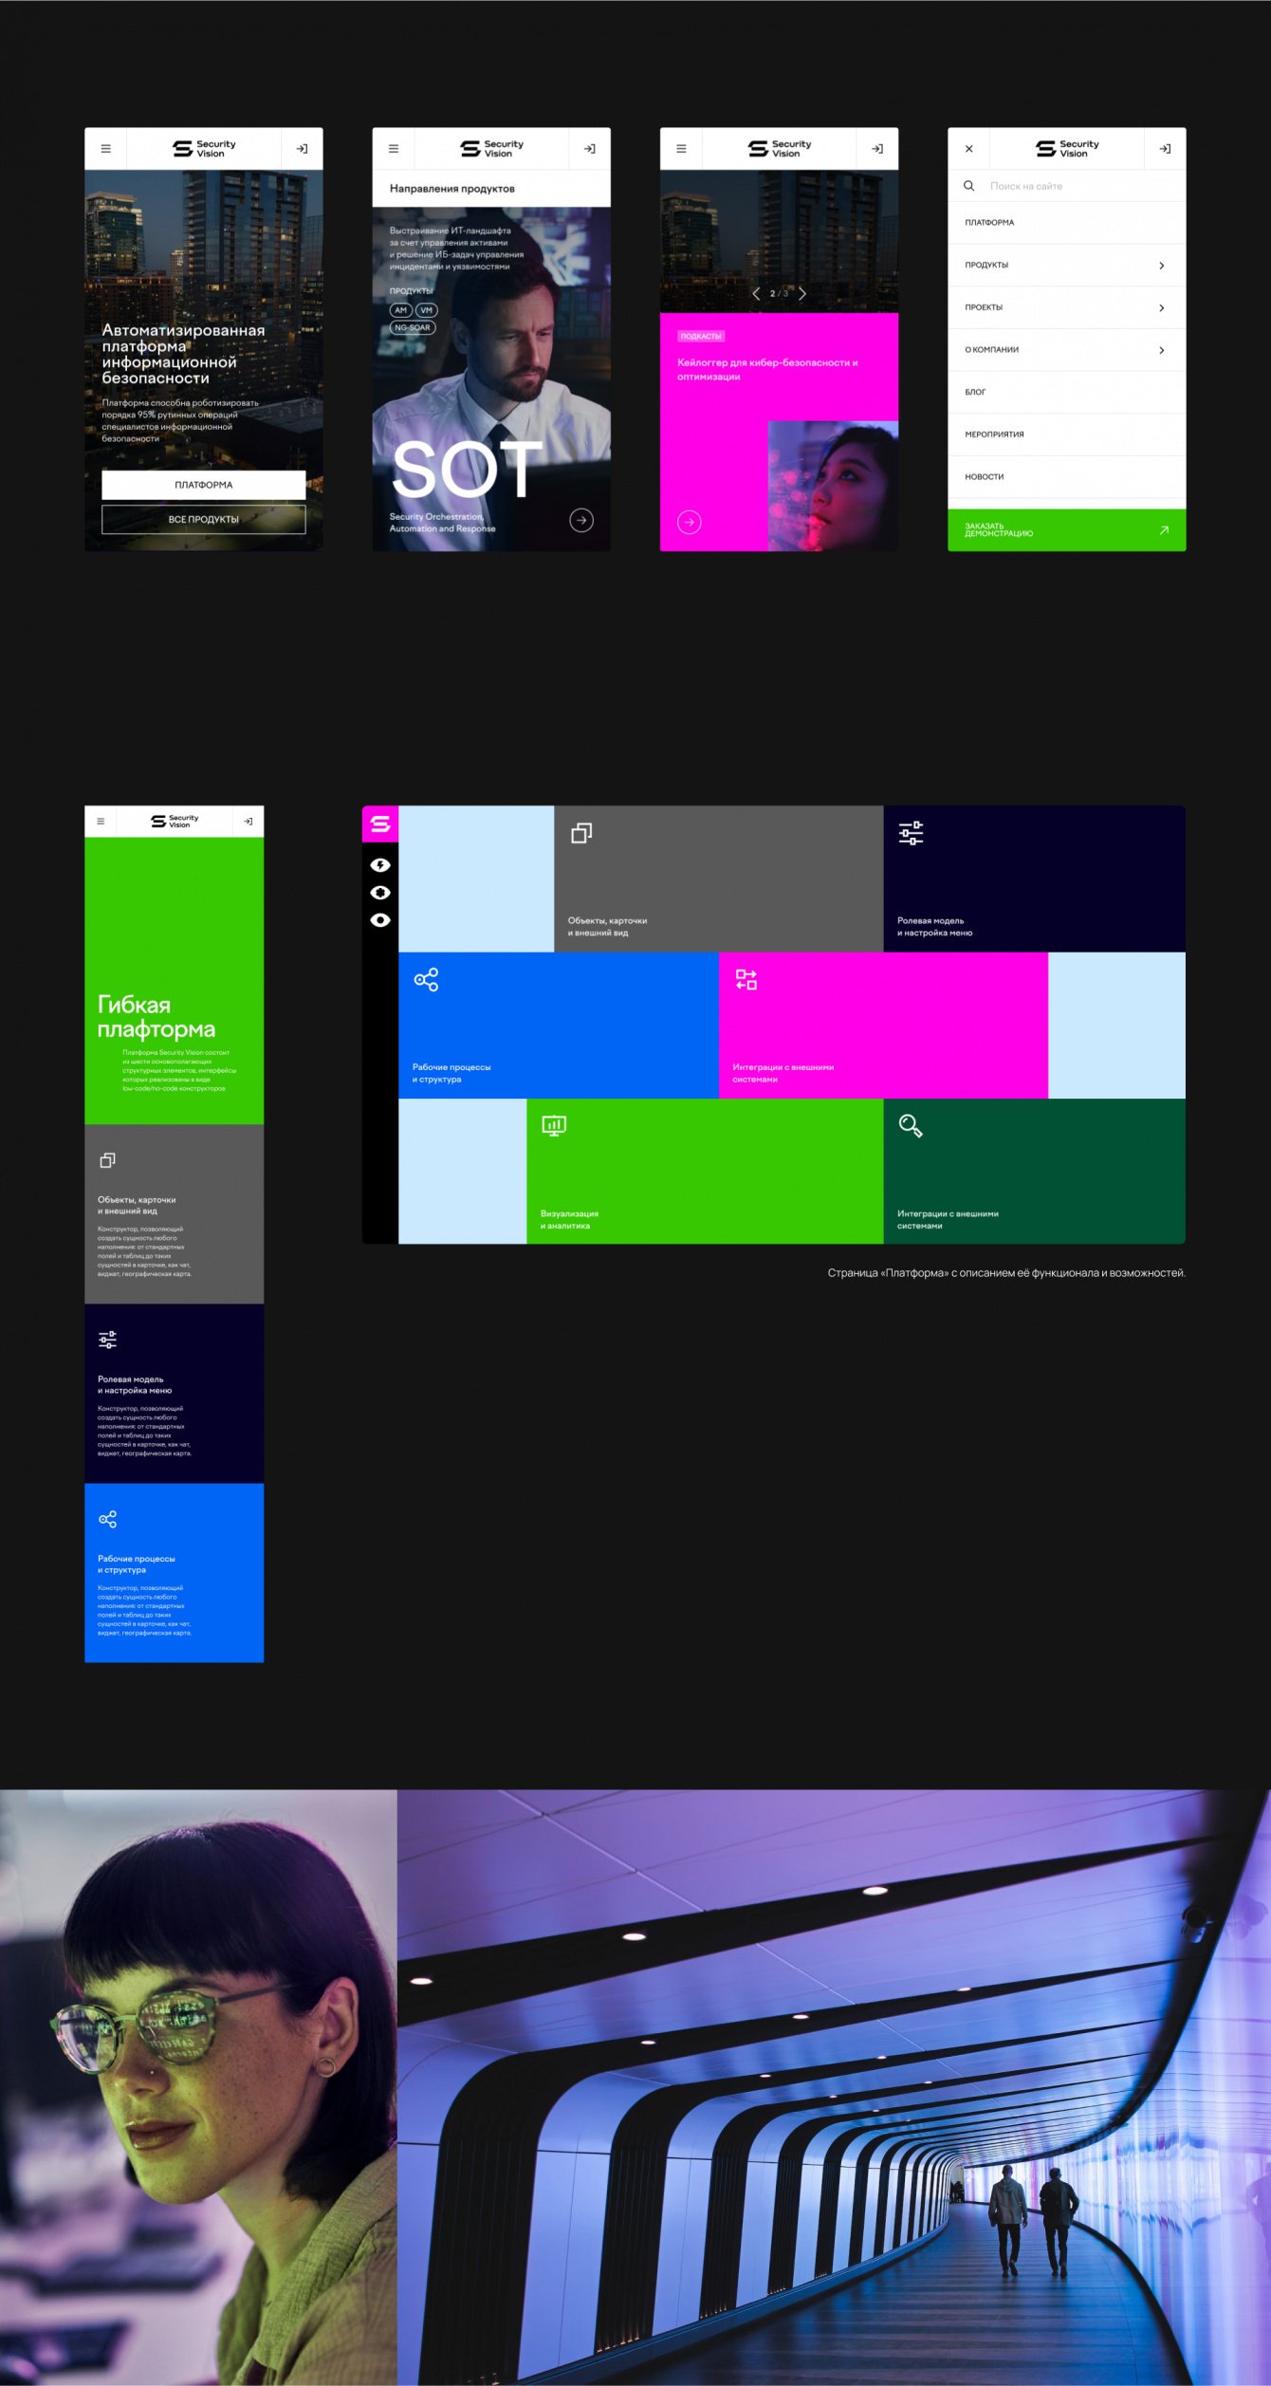
Task: Open the hamburger menu on the city skyline hero screen
Action: [105, 149]
